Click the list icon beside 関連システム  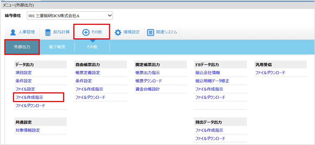[x=150, y=32]
